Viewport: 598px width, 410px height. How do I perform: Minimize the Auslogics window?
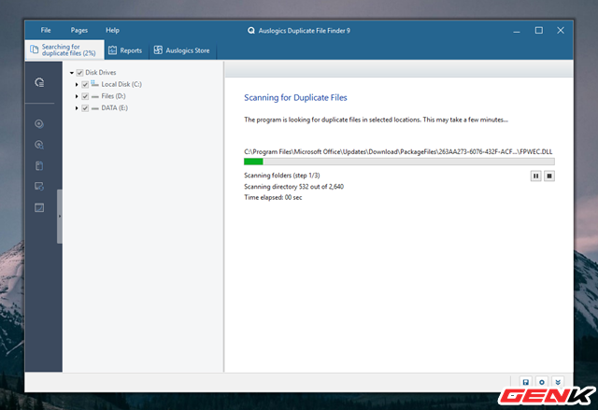click(517, 31)
